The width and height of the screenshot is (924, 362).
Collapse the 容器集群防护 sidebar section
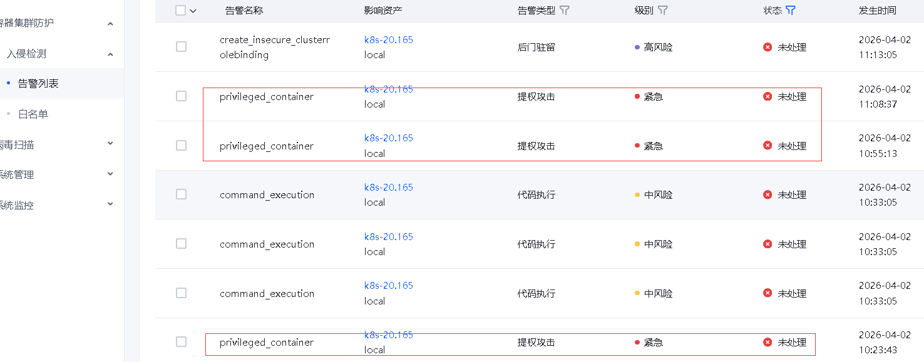tap(110, 24)
